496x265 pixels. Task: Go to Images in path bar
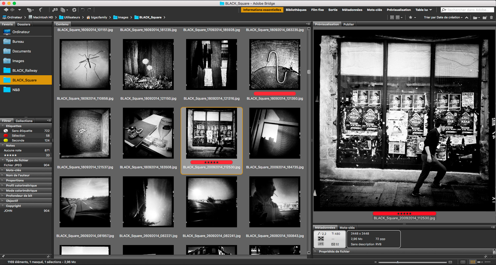pos(121,17)
